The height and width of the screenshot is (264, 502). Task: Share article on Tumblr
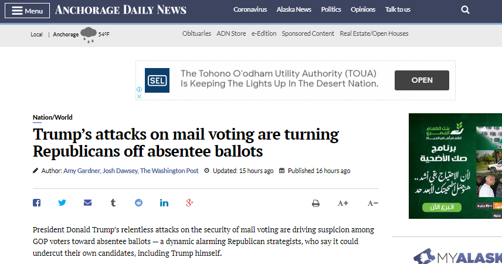tap(113, 203)
